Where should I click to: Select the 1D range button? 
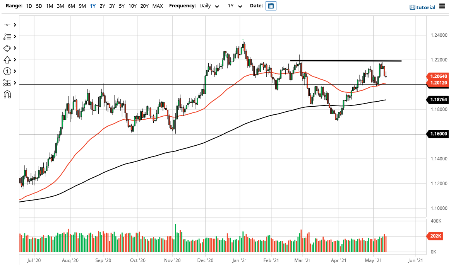point(28,6)
